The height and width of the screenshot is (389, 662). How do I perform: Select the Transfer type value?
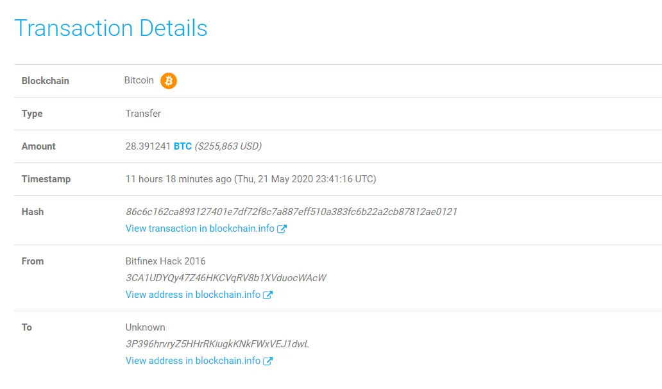[x=142, y=113]
